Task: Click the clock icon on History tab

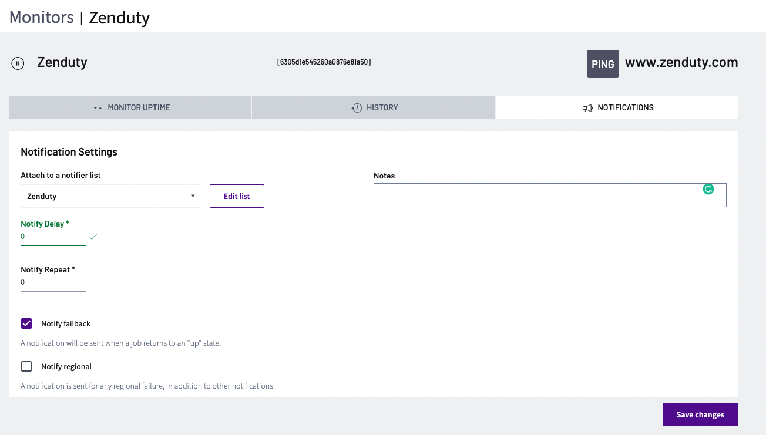Action: (357, 107)
